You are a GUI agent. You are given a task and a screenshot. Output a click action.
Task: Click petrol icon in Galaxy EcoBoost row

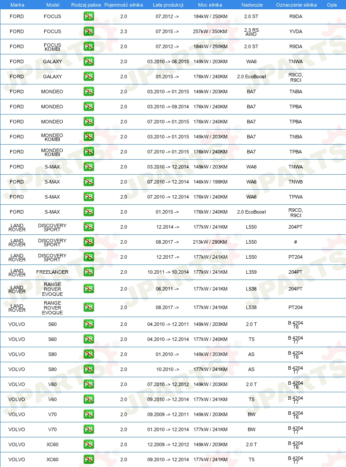tap(89, 76)
